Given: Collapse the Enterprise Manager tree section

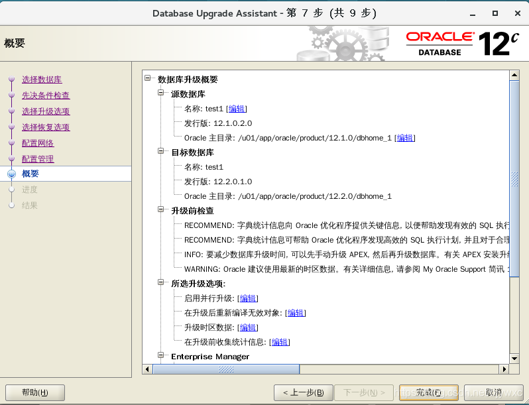Looking at the screenshot, I should (x=161, y=355).
